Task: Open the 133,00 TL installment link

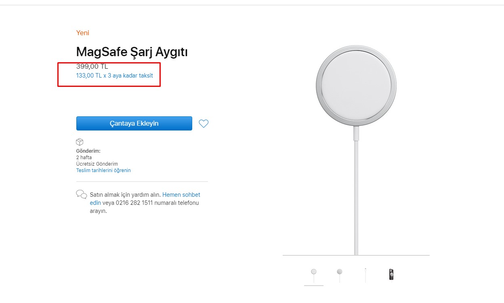Action: tap(114, 75)
